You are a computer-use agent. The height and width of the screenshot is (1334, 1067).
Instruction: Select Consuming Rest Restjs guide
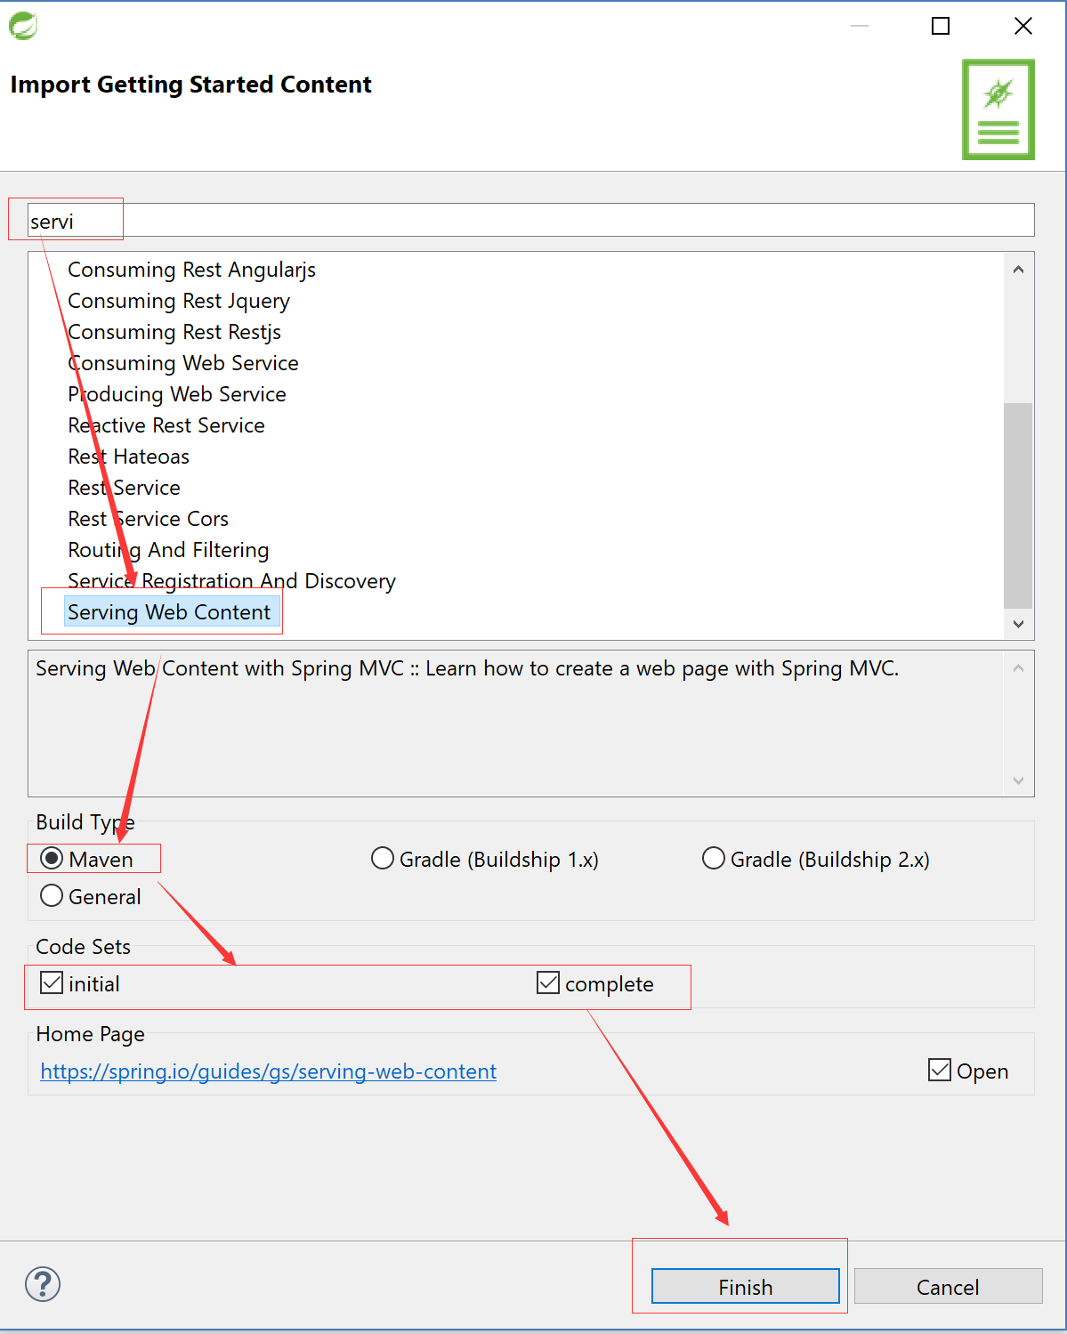[x=174, y=332]
